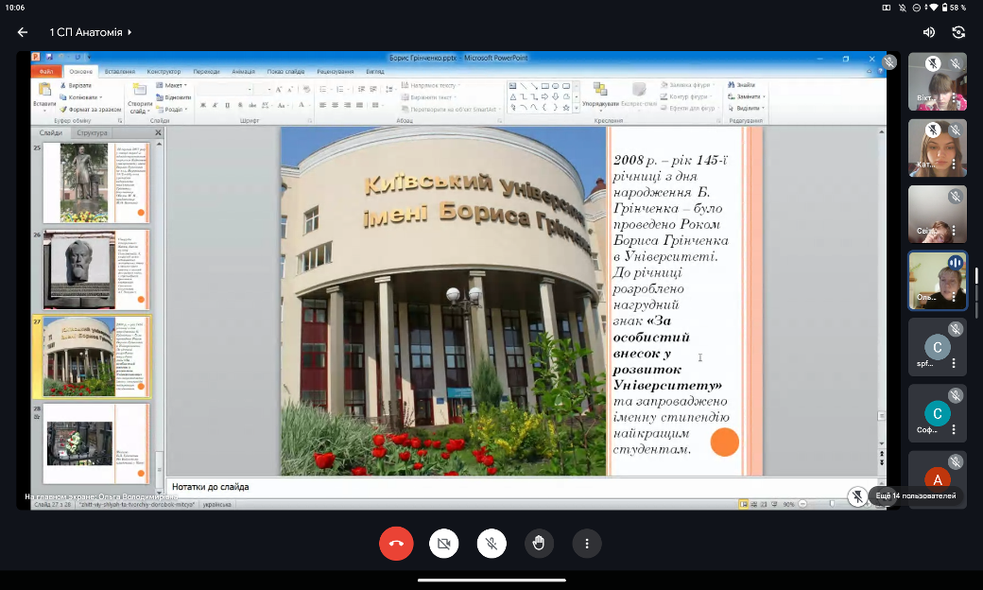Open the three-dot more options menu
The image size is (983, 590).
click(587, 543)
